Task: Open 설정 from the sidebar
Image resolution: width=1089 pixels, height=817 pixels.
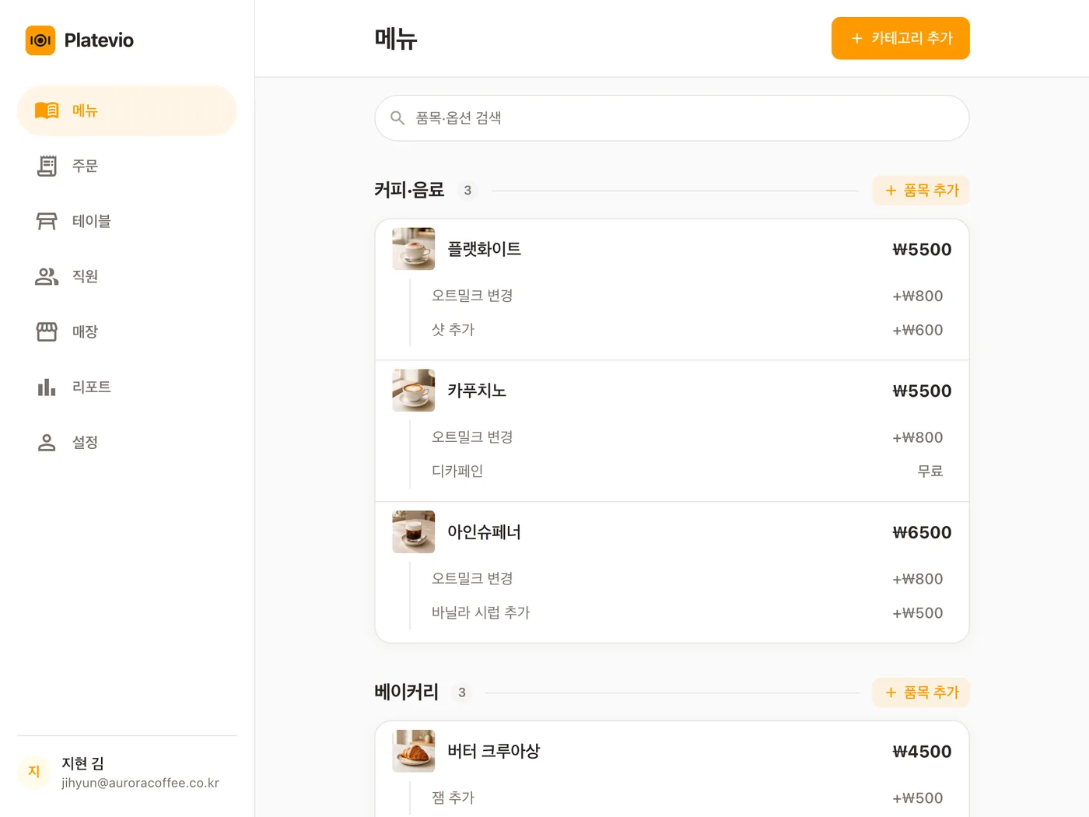Action: click(127, 442)
